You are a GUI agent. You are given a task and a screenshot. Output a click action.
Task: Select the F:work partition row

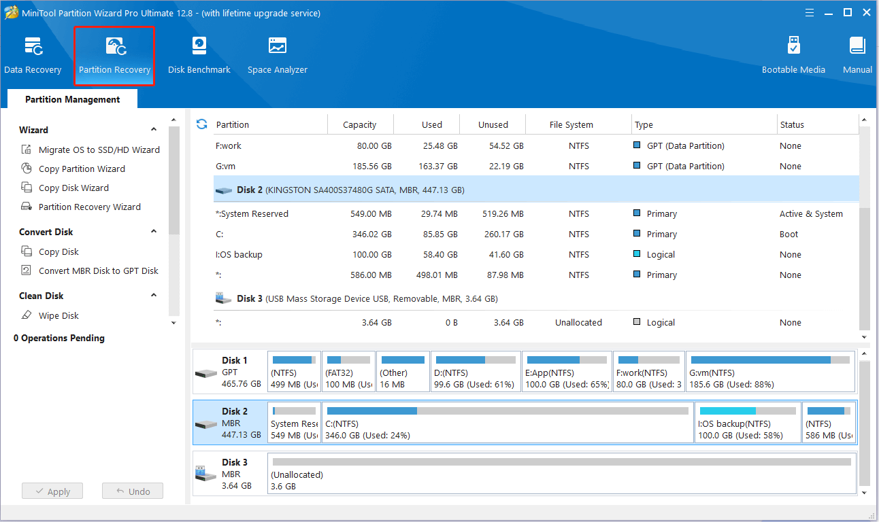pyautogui.click(x=536, y=145)
